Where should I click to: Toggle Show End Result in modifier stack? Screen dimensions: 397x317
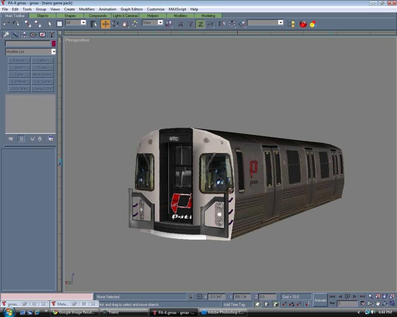point(22,139)
